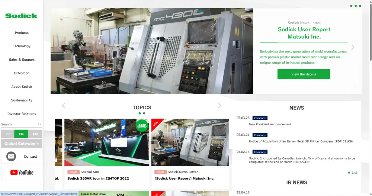Image resolution: width=372 pixels, height=196 pixels.
Task: Open the YouTube channel icon
Action: (x=22, y=172)
